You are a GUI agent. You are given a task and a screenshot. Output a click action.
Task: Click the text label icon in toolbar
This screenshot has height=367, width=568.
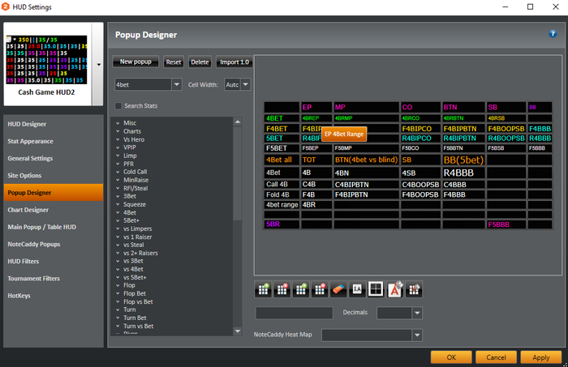pyautogui.click(x=357, y=288)
